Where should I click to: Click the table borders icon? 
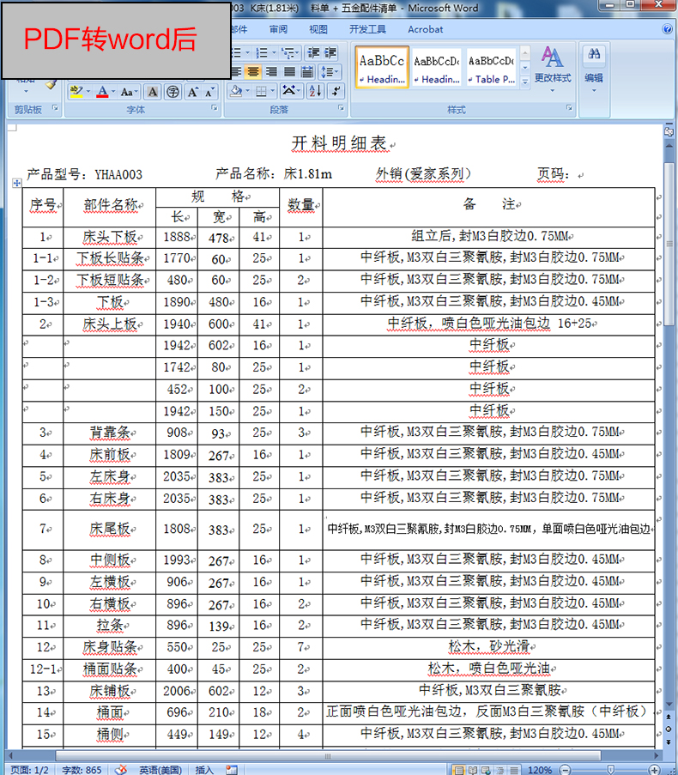click(261, 91)
